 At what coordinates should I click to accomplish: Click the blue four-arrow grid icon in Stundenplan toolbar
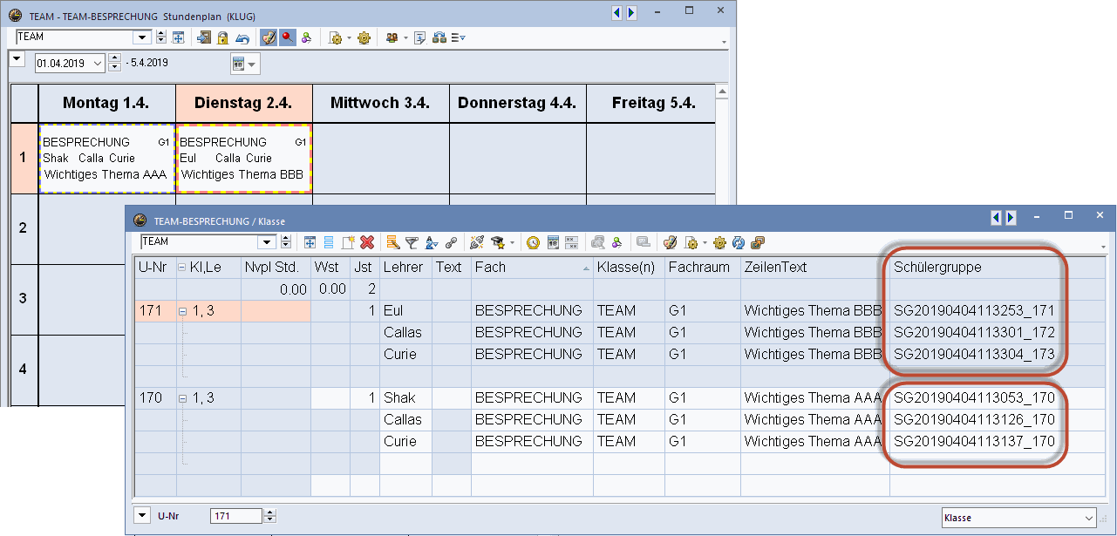tap(178, 37)
